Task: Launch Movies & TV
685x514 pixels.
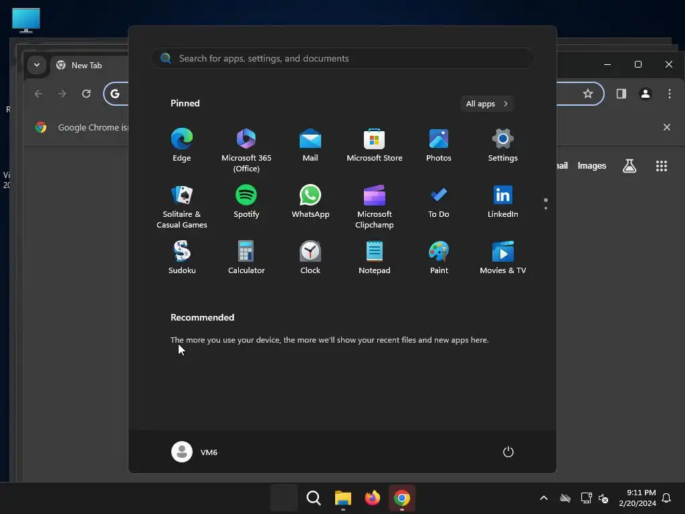Action: click(503, 258)
